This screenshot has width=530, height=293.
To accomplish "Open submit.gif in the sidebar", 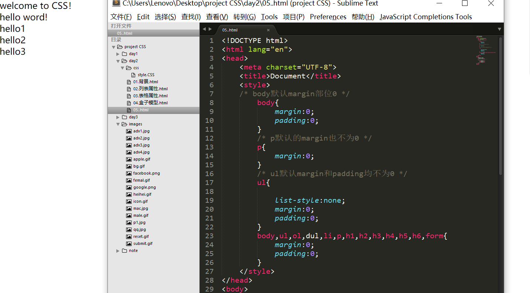I will click(x=143, y=244).
